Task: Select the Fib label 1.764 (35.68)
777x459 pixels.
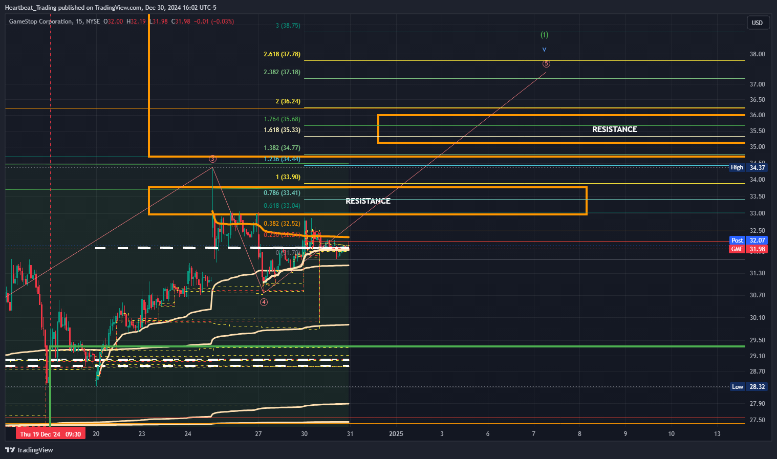Action: click(282, 119)
